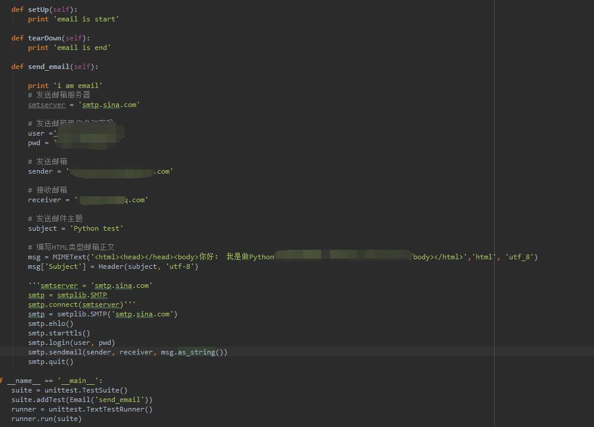The height and width of the screenshot is (427, 594).
Task: Select the 'Python test' subject string
Action: 97,228
